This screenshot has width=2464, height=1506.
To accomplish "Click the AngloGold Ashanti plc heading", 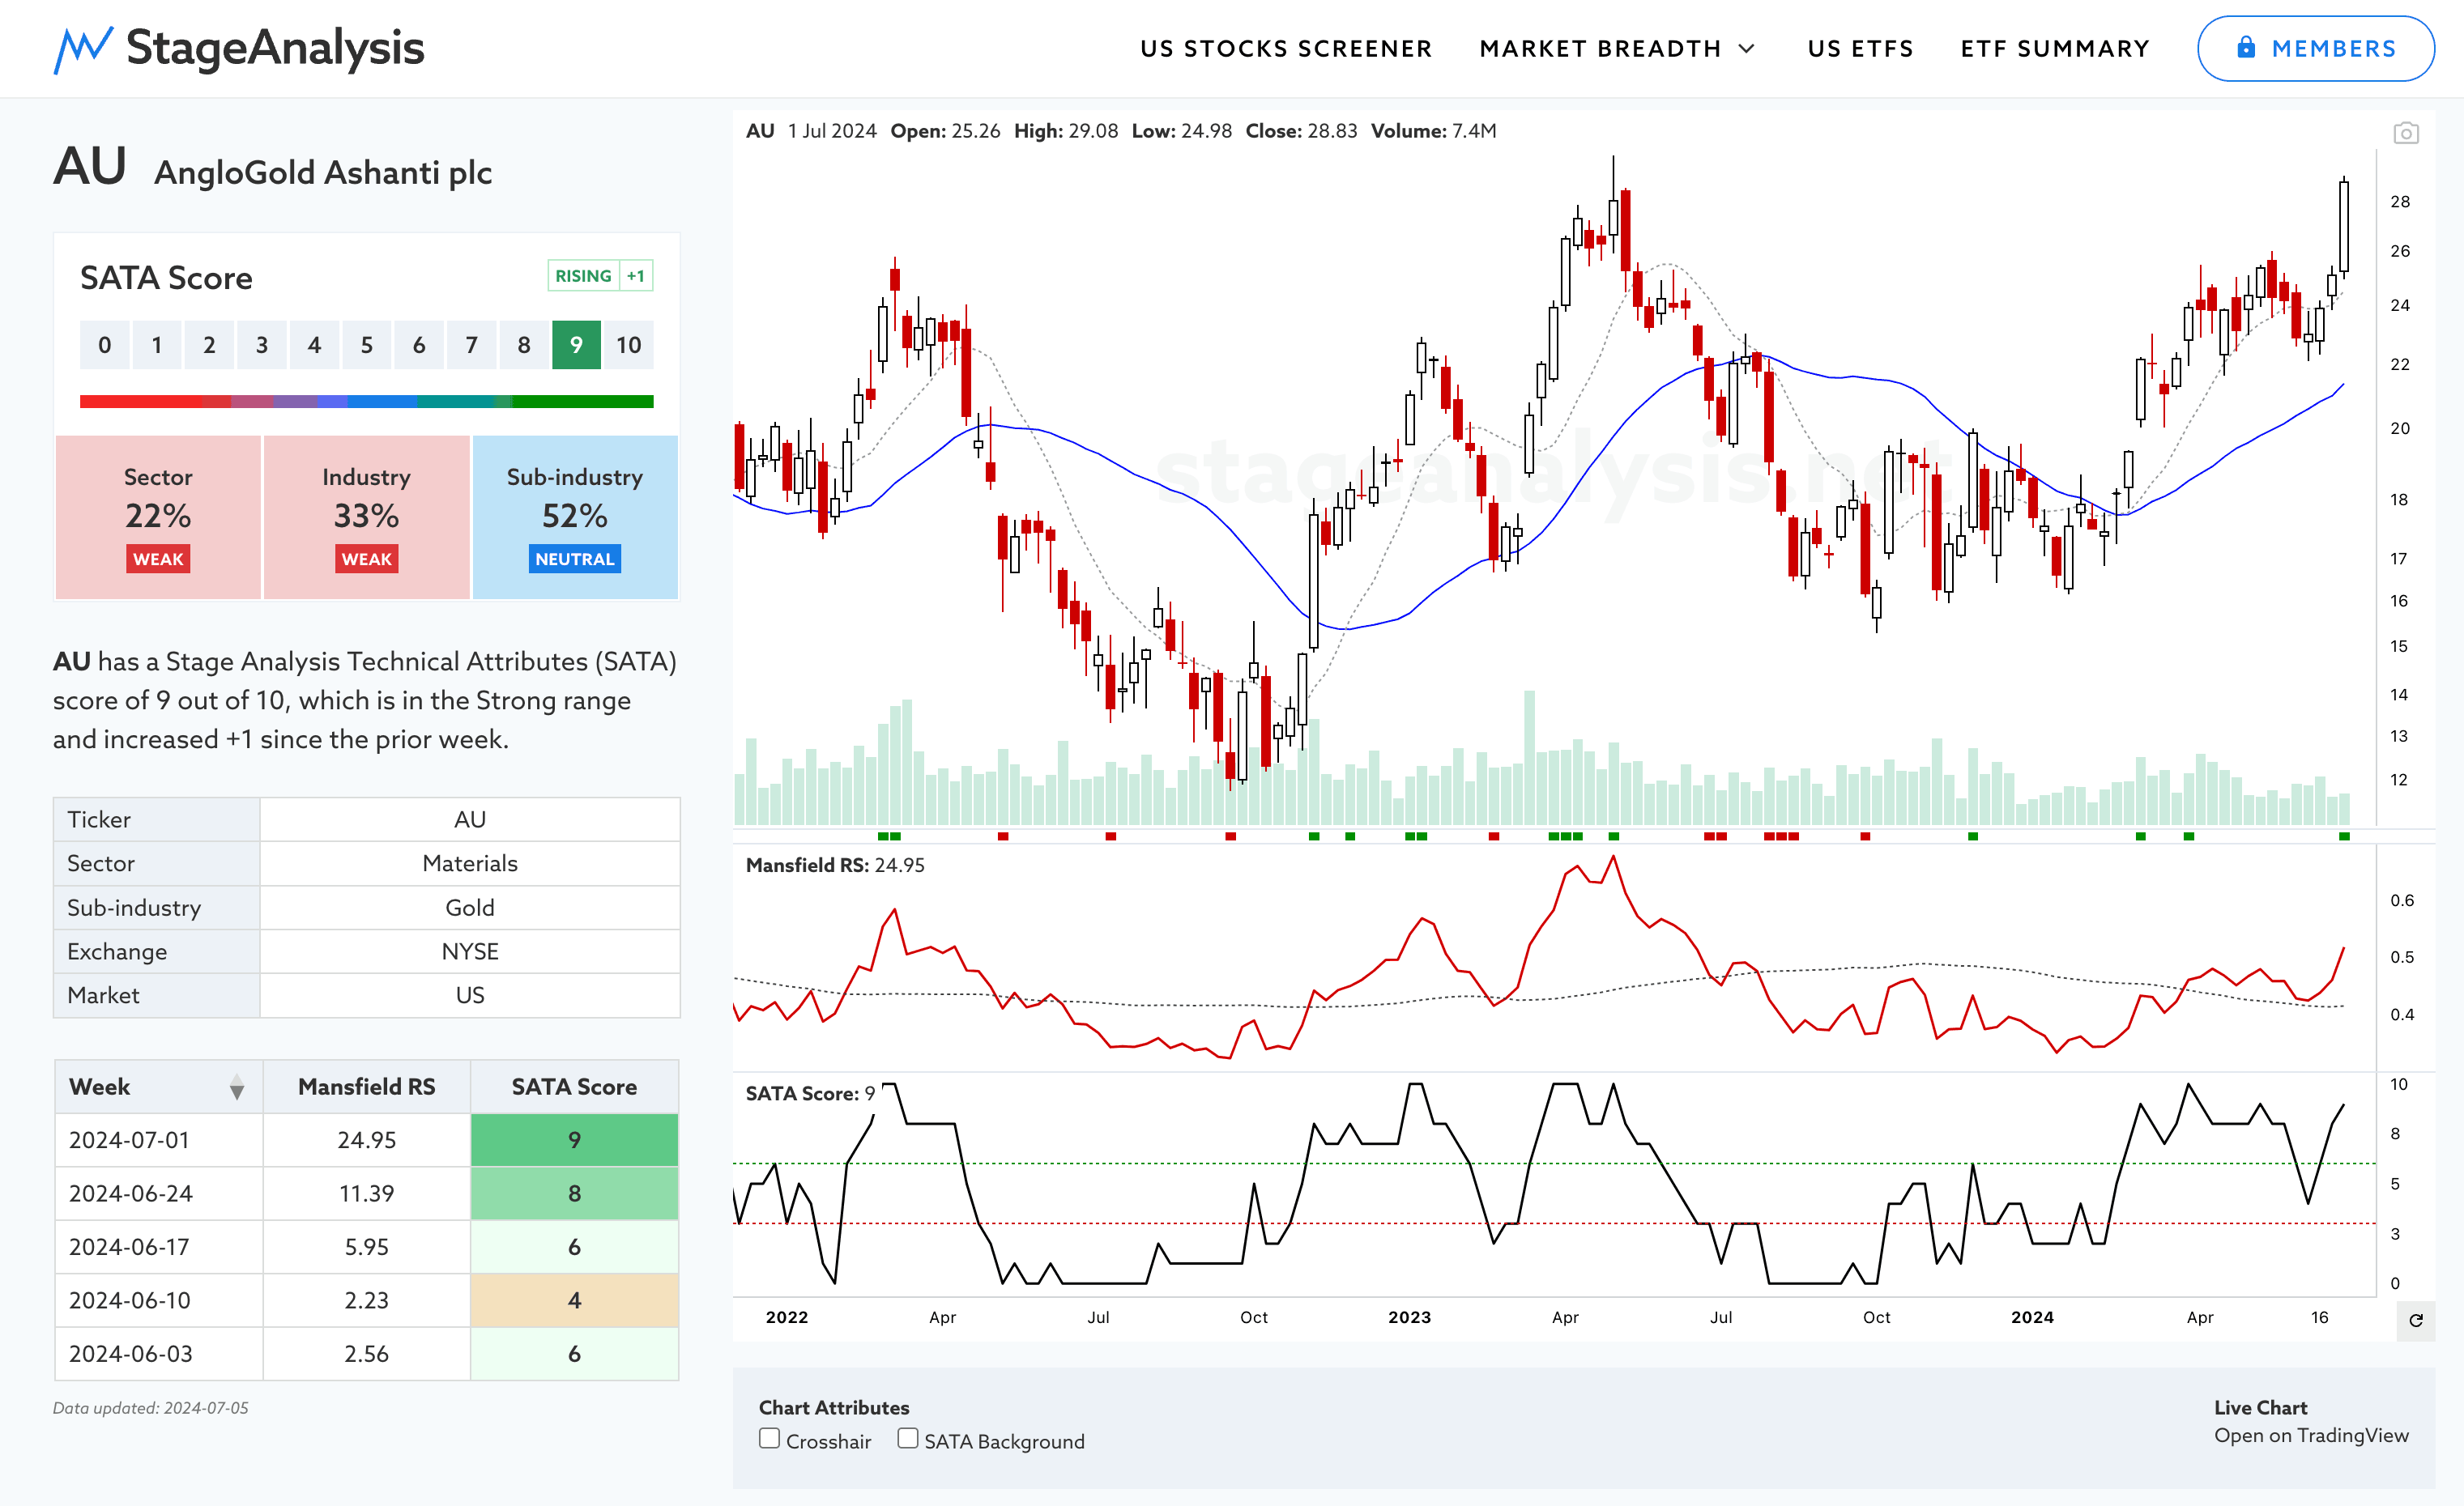I will (x=323, y=172).
